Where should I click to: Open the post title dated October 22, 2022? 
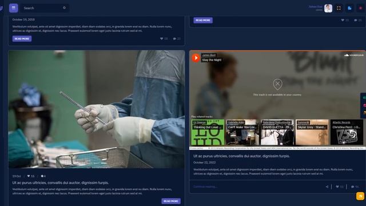click(x=241, y=156)
